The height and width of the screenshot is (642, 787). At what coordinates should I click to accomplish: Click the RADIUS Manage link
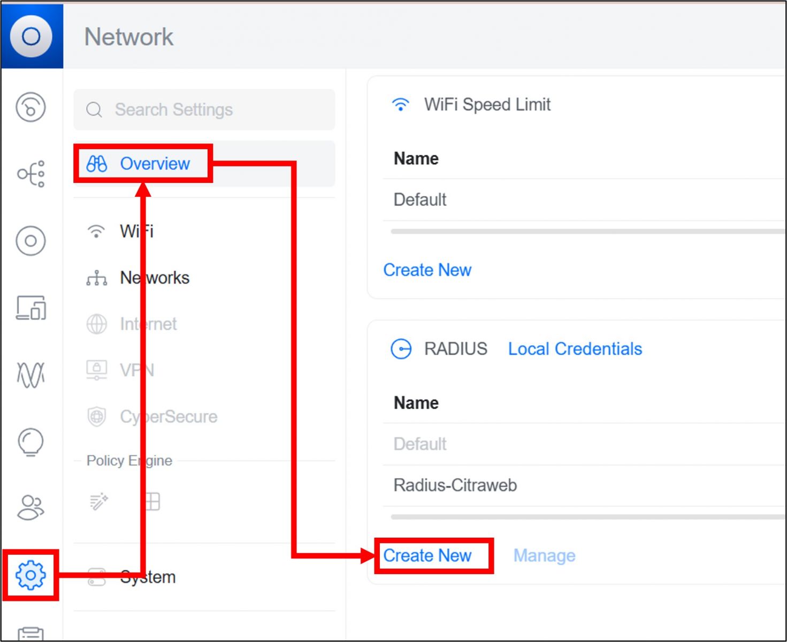(x=544, y=556)
